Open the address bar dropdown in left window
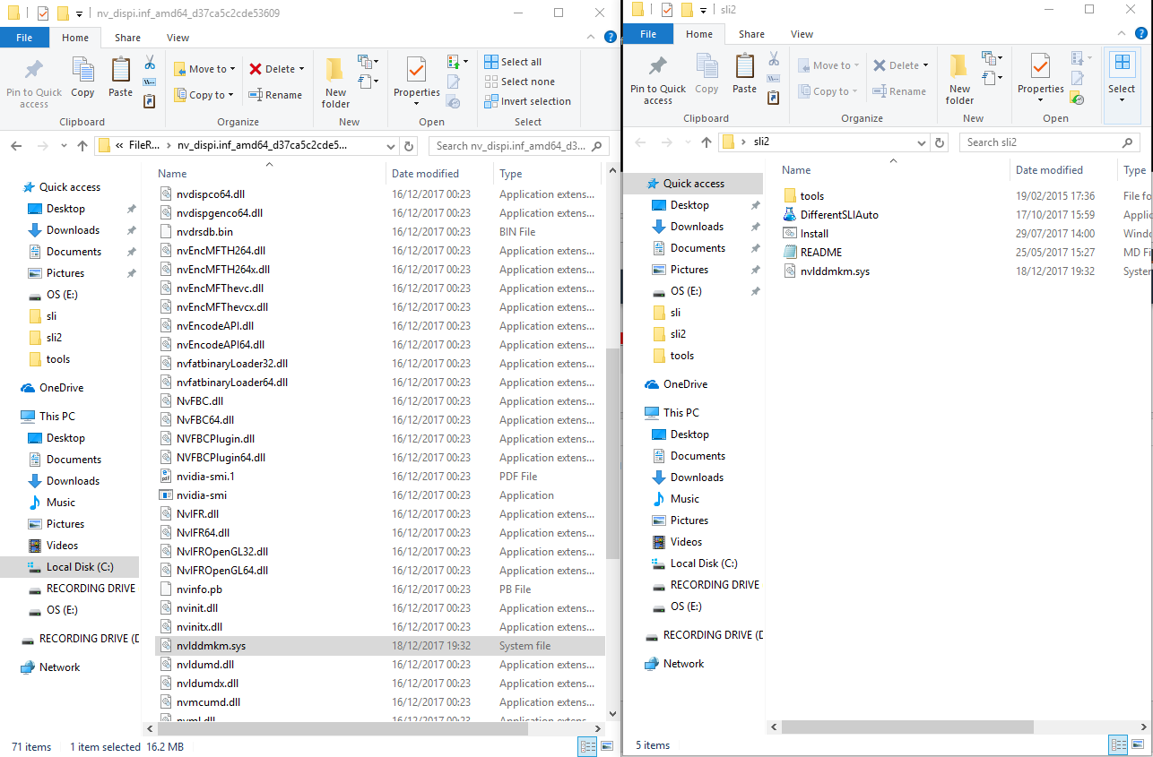1153x757 pixels. click(x=389, y=145)
